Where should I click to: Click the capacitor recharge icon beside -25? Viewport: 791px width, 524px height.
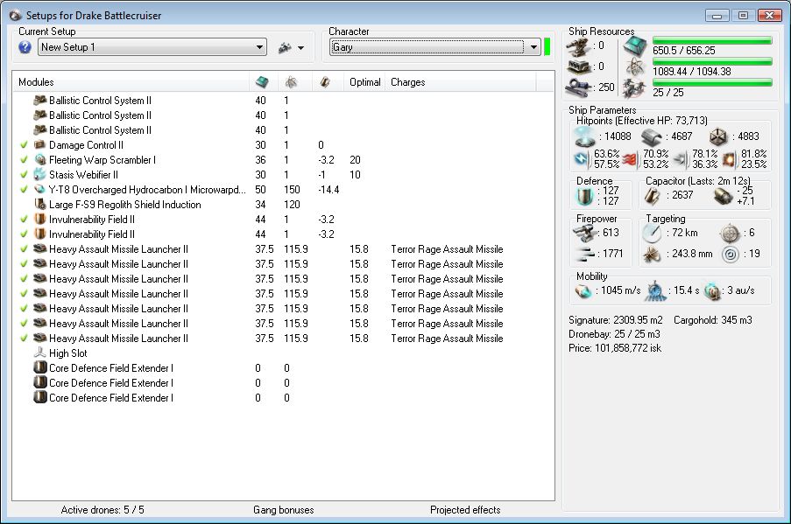click(723, 196)
